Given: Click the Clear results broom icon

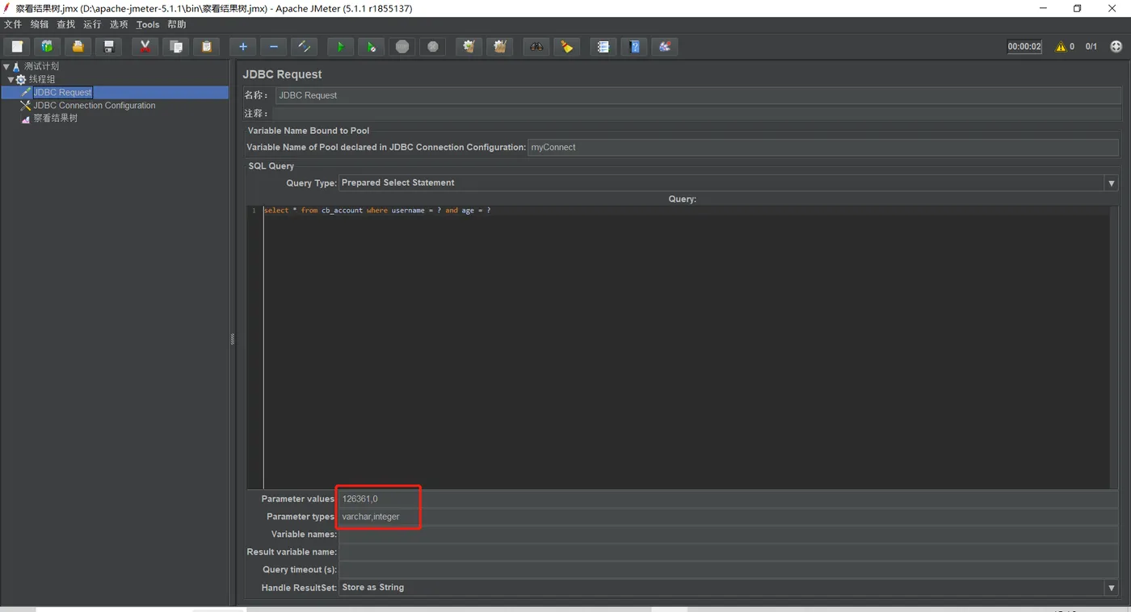Looking at the screenshot, I should [469, 47].
